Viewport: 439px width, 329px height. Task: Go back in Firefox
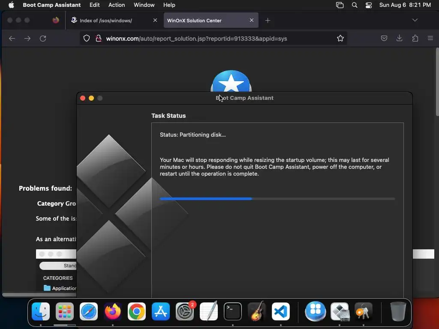pos(12,38)
